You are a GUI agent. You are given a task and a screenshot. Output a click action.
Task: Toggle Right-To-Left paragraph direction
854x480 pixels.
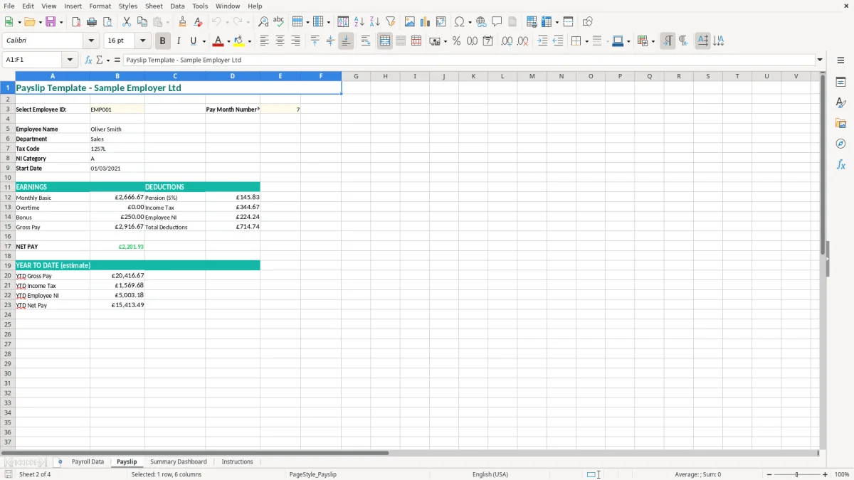coord(683,41)
